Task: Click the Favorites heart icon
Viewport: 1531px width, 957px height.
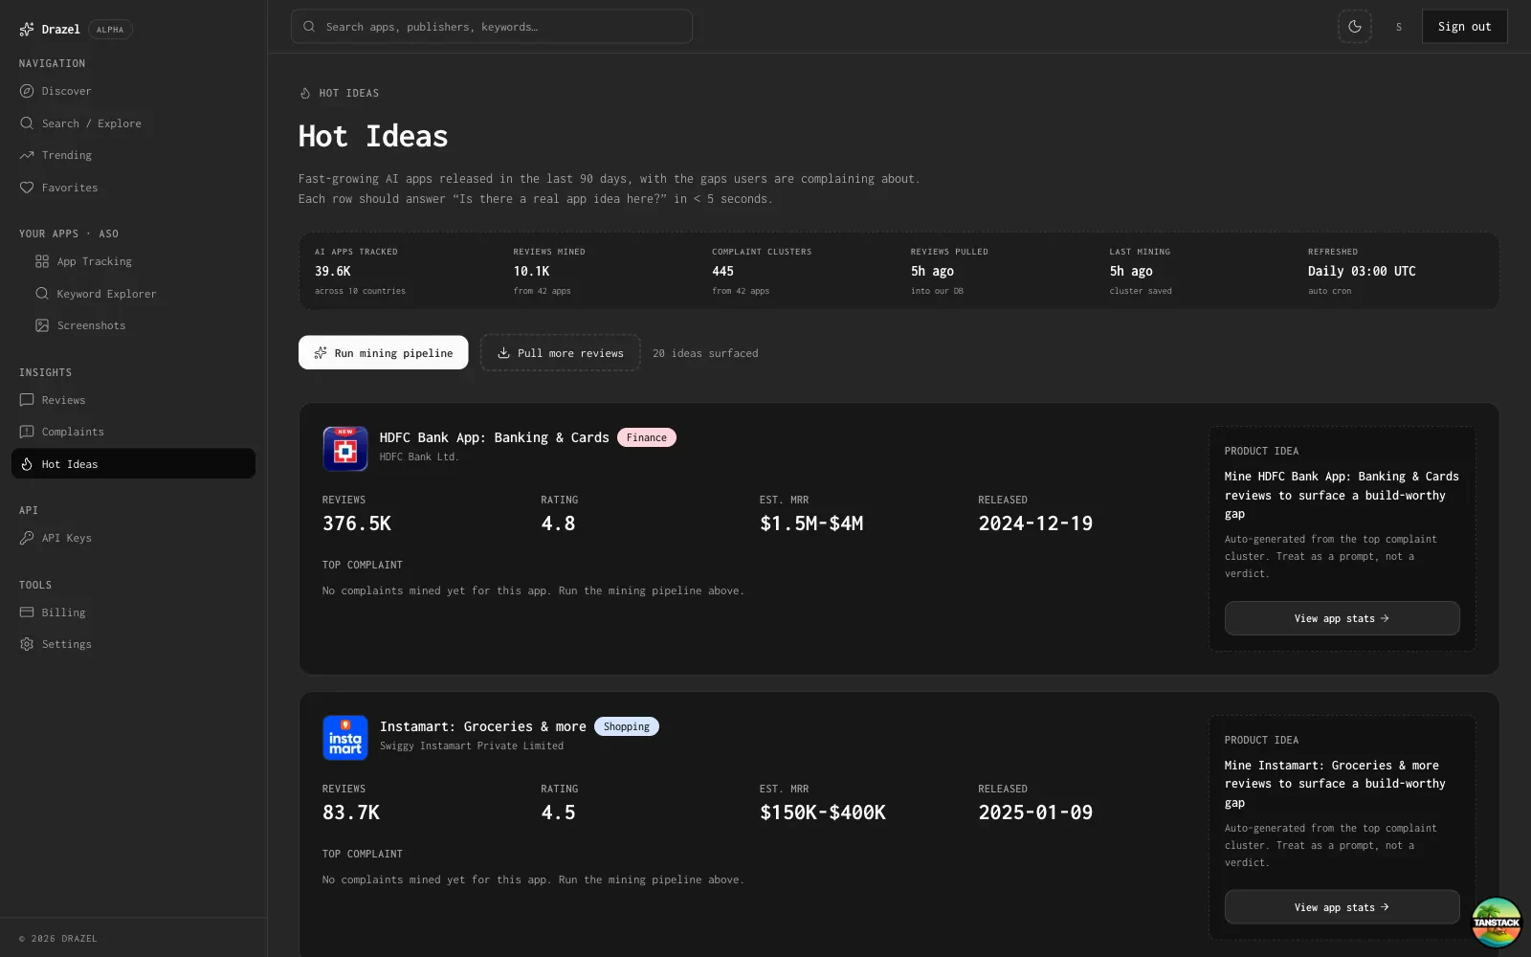Action: [27, 188]
